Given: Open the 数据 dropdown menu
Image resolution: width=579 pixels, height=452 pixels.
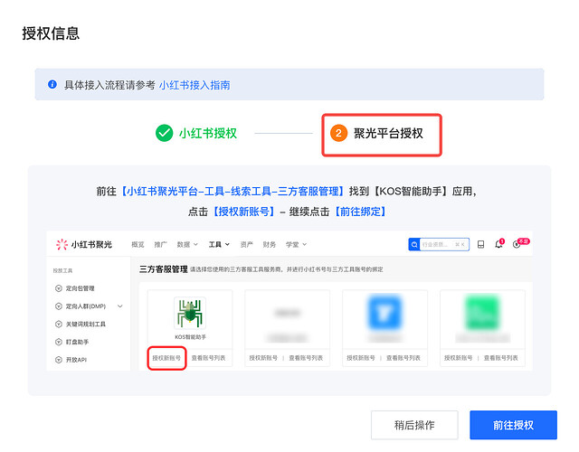Looking at the screenshot, I should click(187, 244).
